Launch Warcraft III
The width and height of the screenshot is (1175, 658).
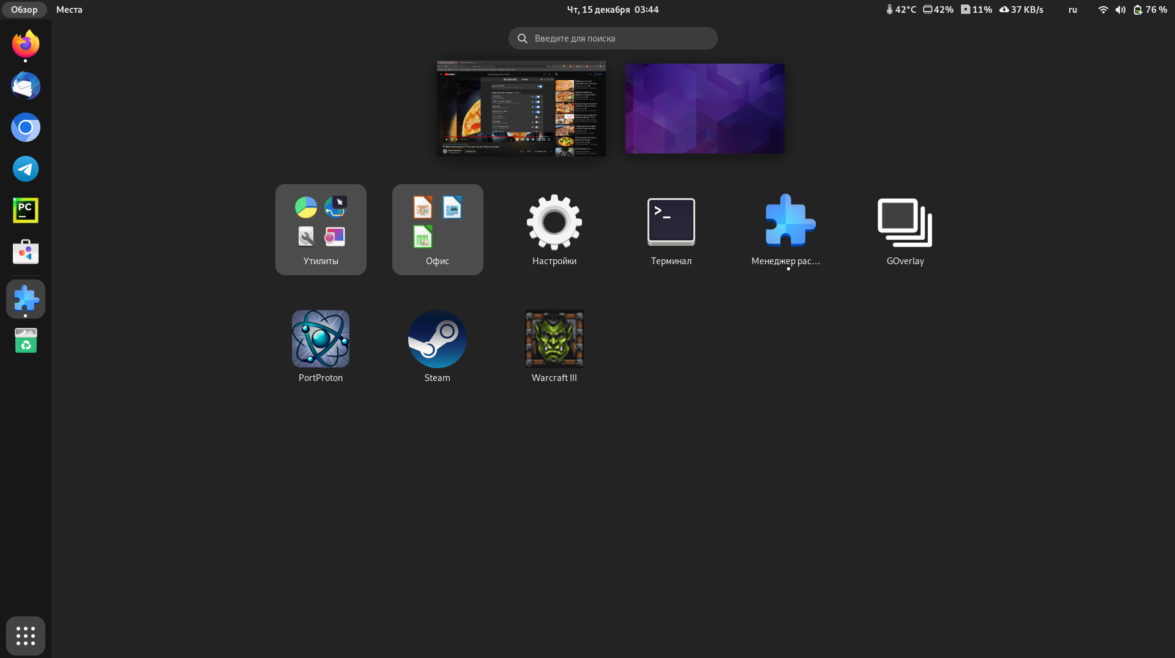554,346
